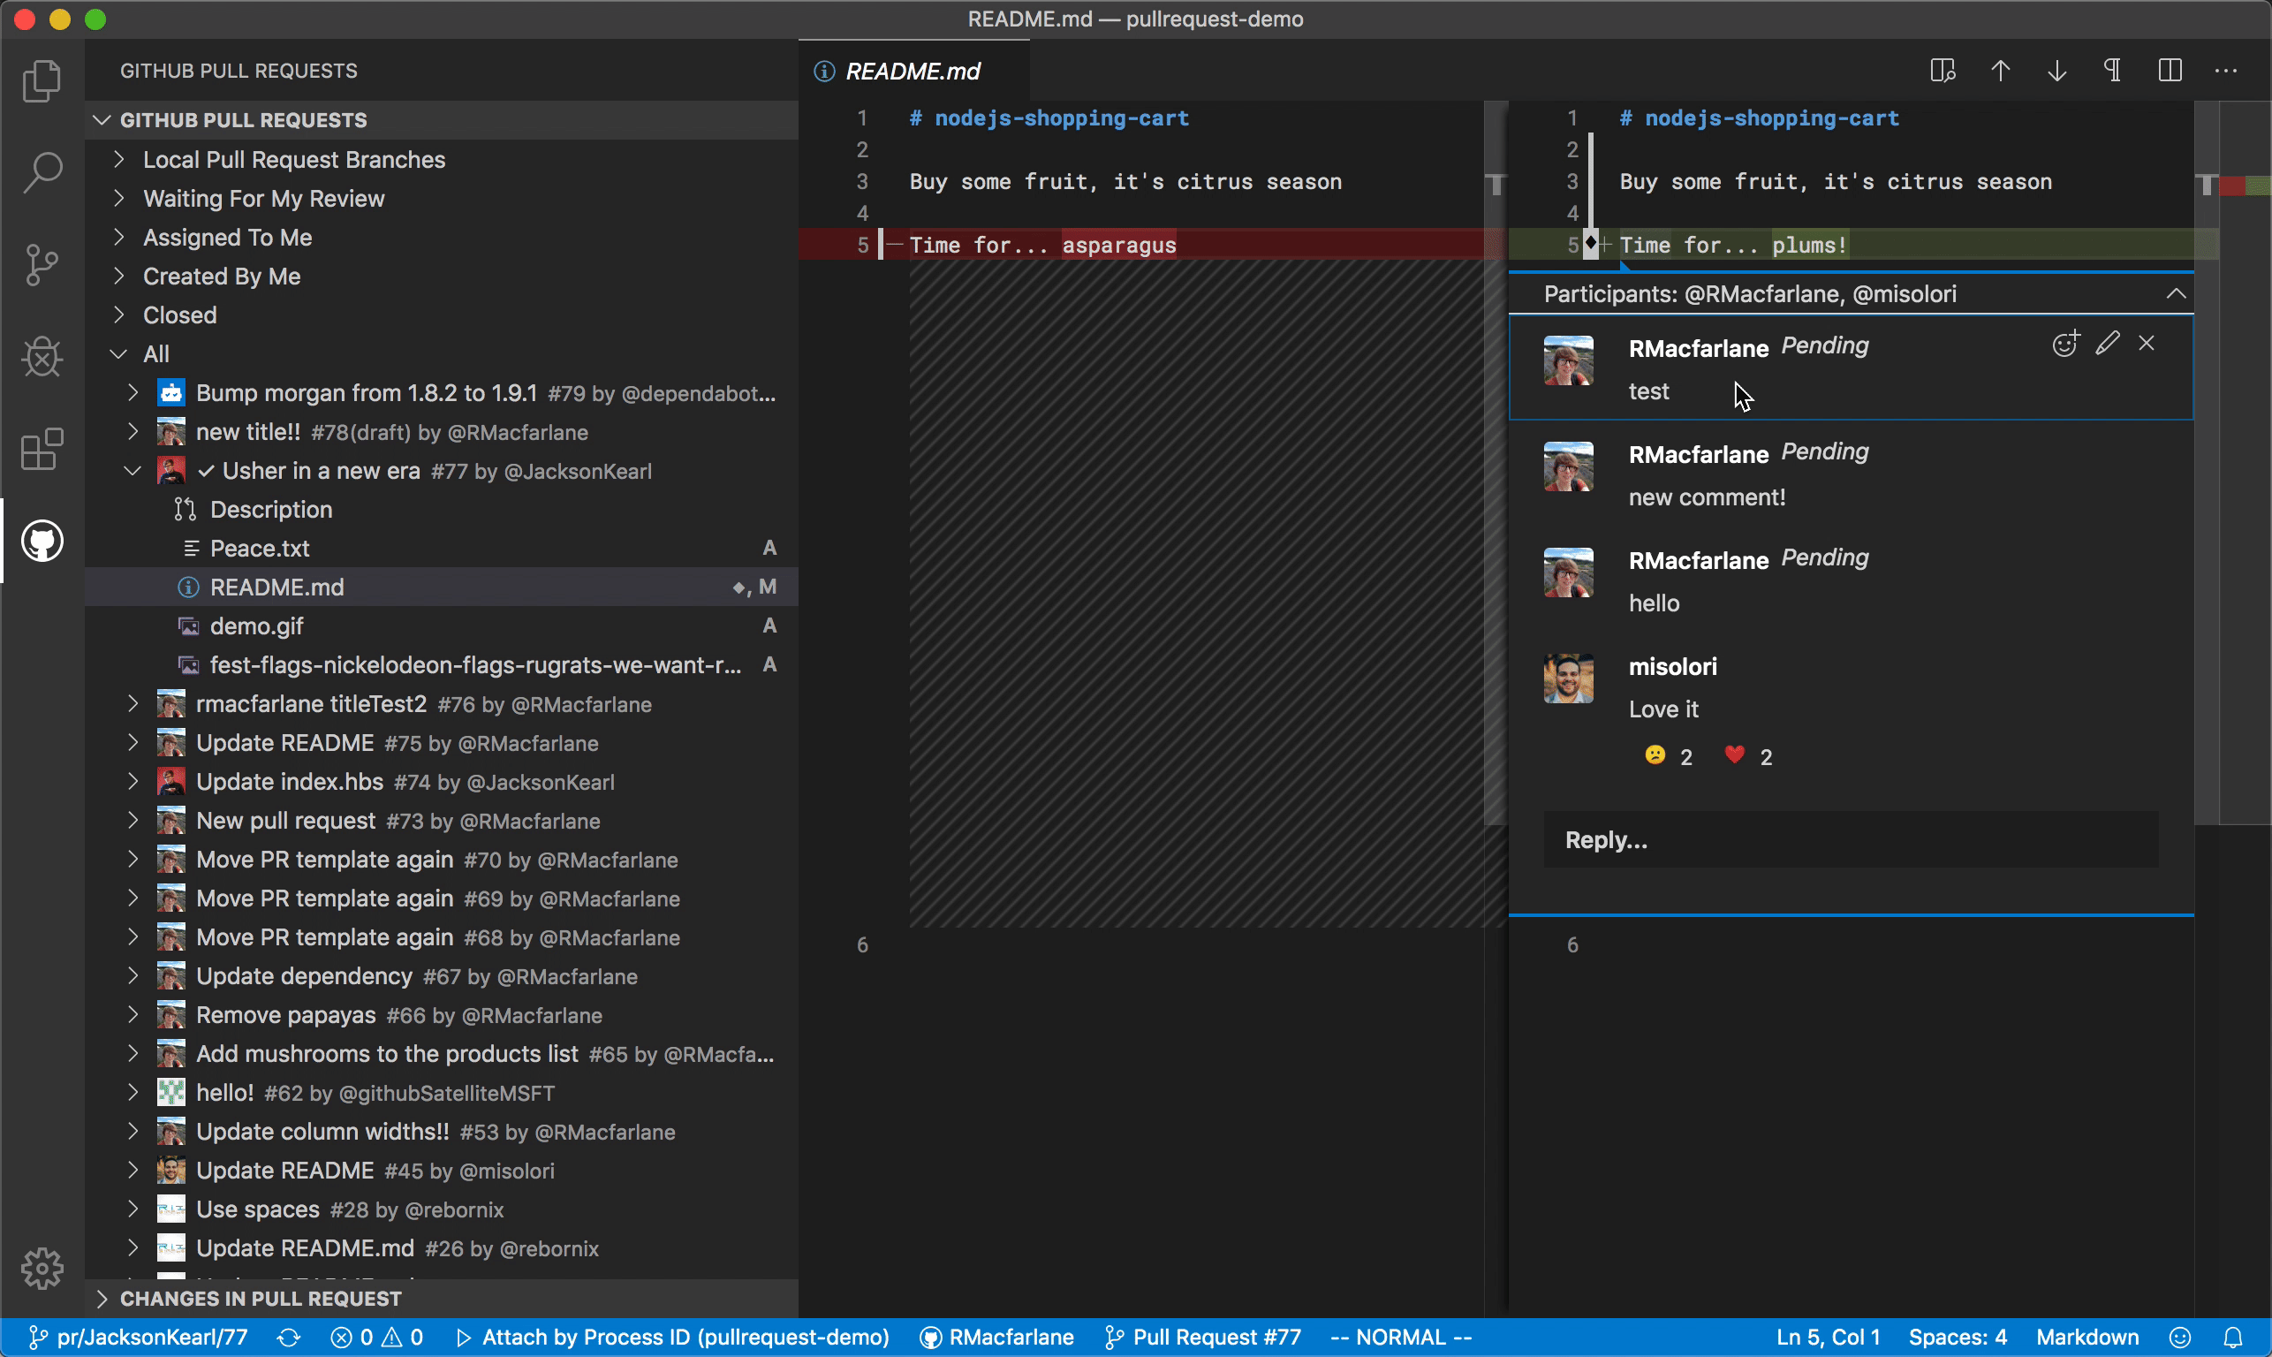This screenshot has height=1357, width=2272.
Task: Expand Created By Me
Action: coord(442,277)
